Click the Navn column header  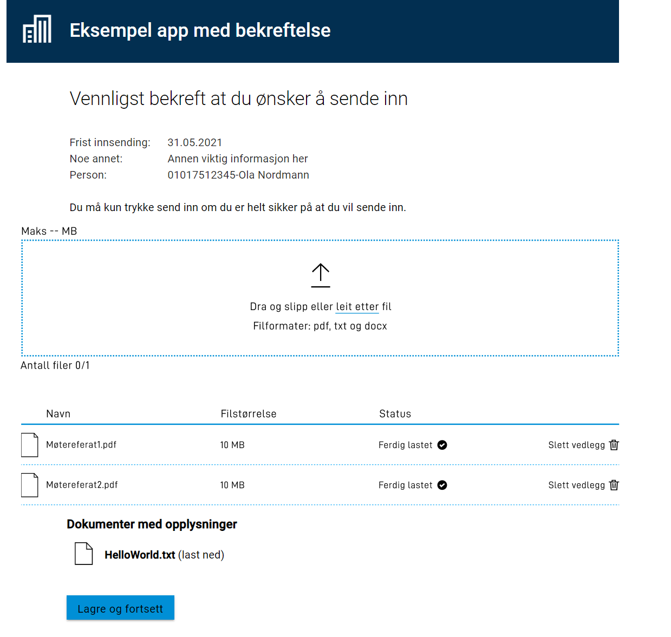click(57, 413)
